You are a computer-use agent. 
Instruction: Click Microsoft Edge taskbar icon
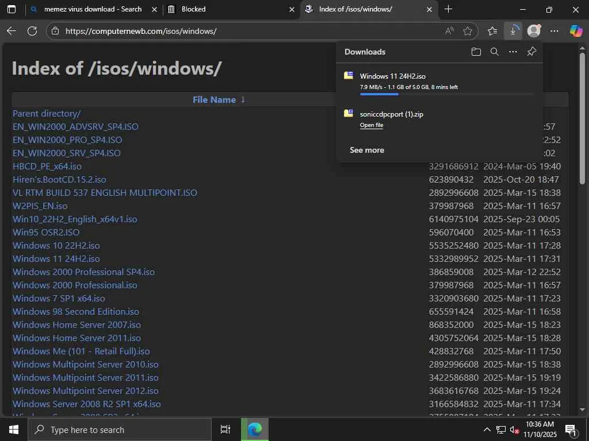click(255, 430)
